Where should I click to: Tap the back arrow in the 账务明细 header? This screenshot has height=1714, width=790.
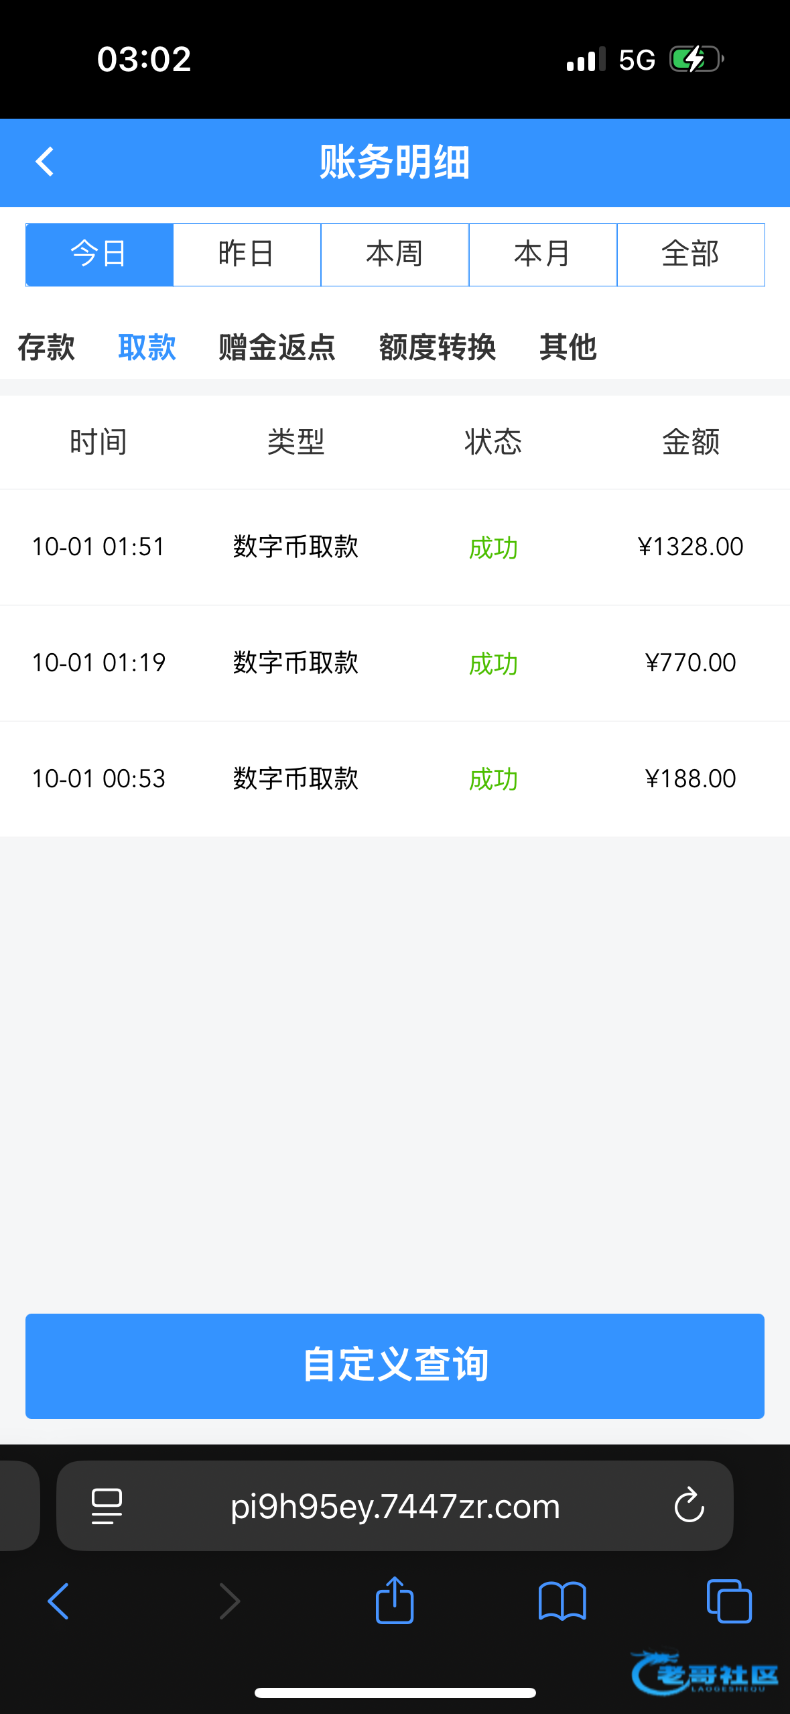[x=45, y=162]
